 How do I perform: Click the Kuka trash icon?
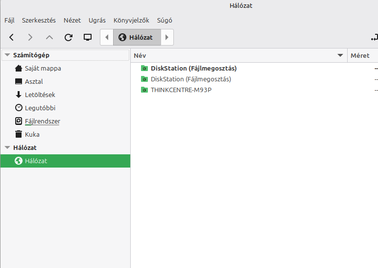[x=19, y=134]
